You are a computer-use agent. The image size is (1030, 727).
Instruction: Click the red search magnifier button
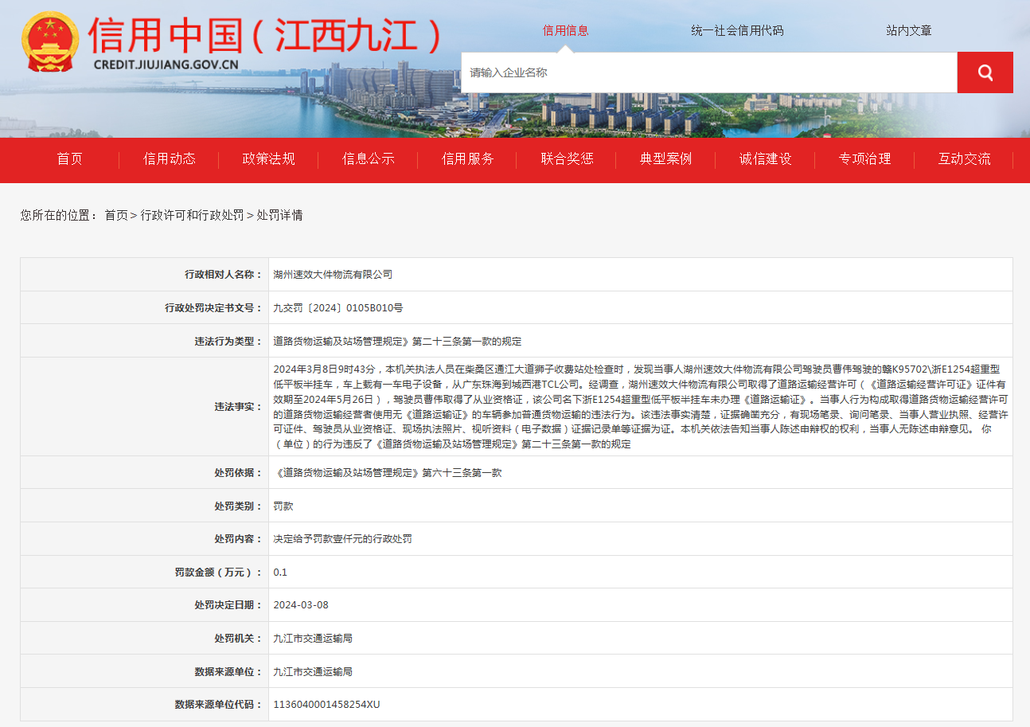[x=985, y=72]
